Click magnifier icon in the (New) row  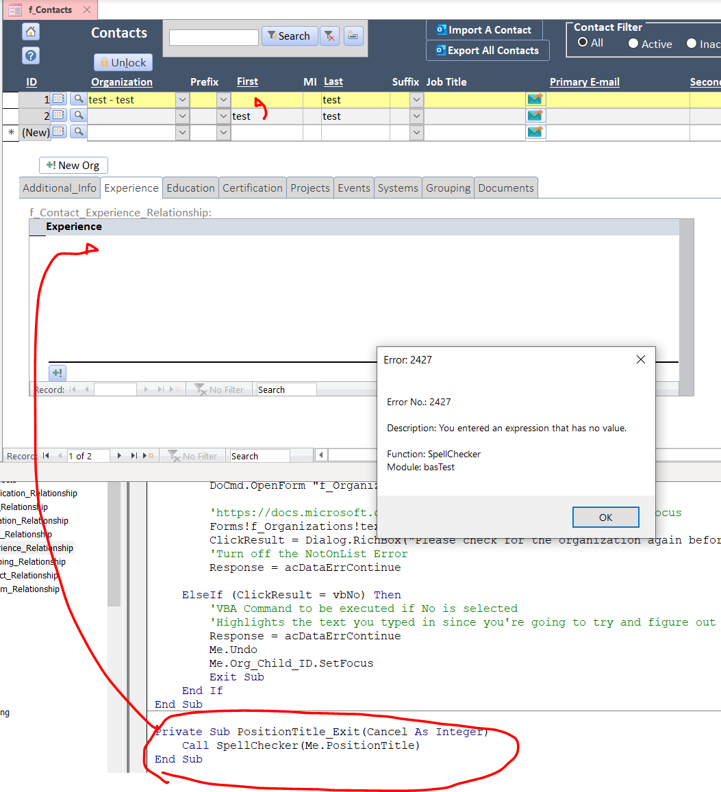[78, 132]
